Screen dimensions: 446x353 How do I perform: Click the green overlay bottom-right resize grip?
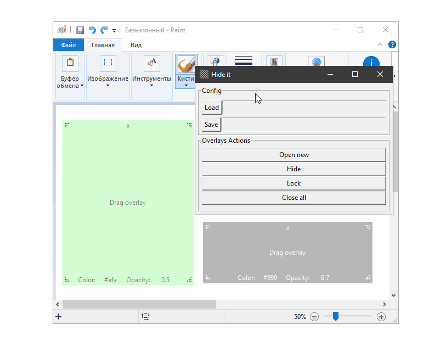(x=189, y=279)
